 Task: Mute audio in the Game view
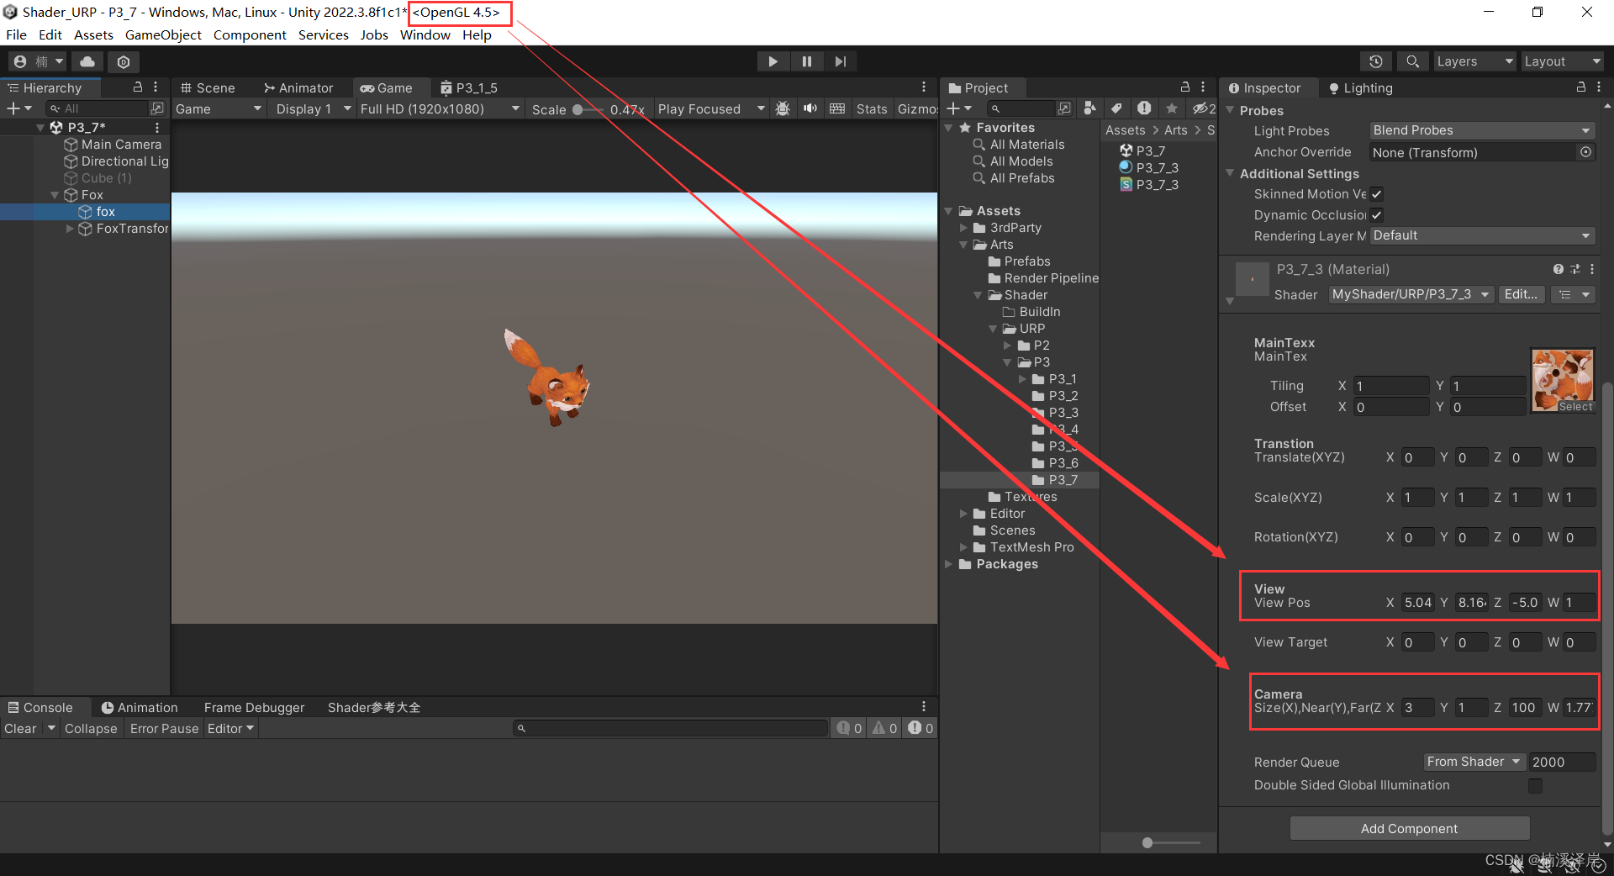pos(810,108)
